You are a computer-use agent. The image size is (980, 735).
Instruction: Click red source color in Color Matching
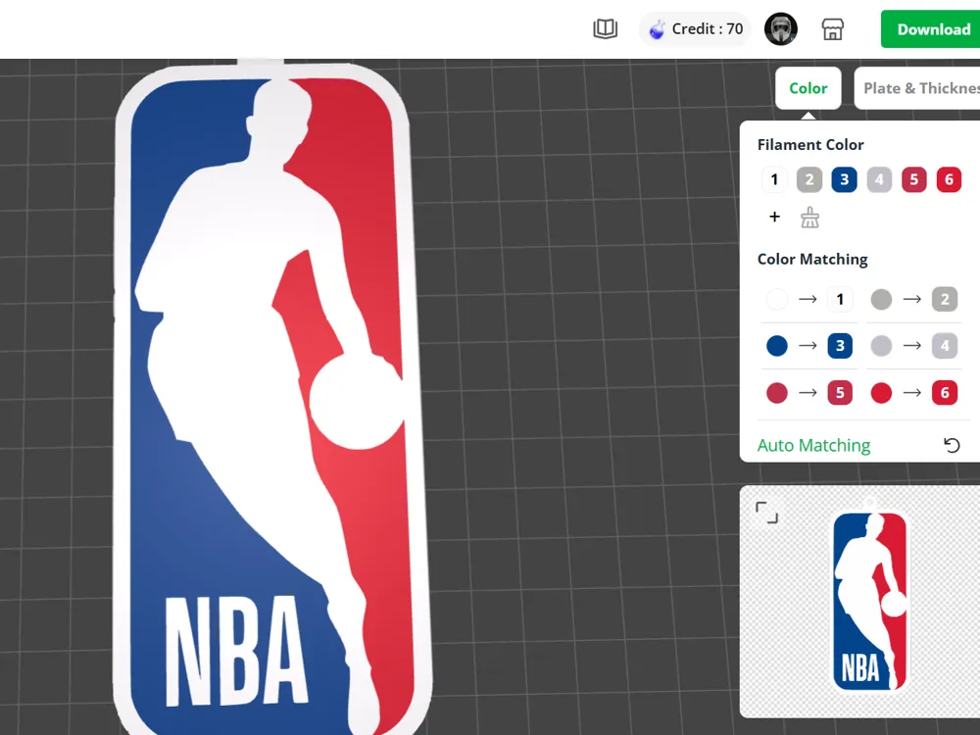881,393
